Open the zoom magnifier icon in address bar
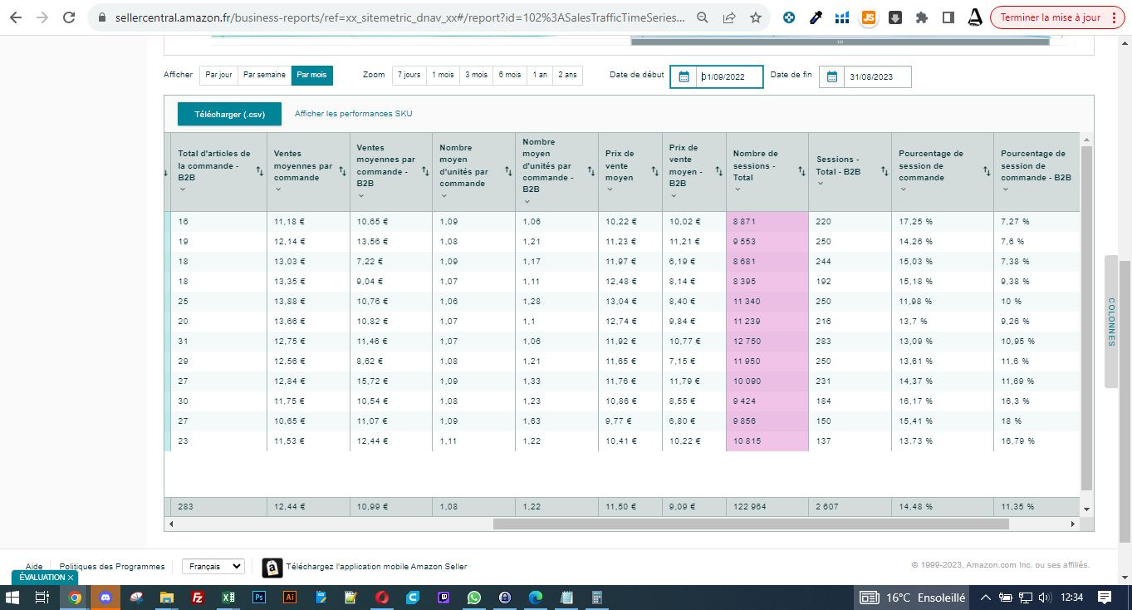 [703, 17]
